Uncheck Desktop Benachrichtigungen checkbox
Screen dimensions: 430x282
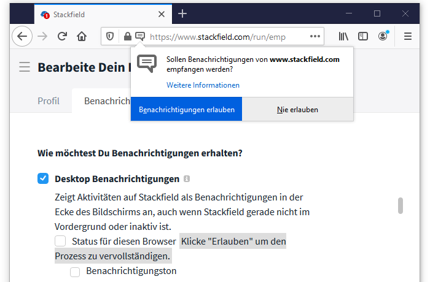coord(43,178)
